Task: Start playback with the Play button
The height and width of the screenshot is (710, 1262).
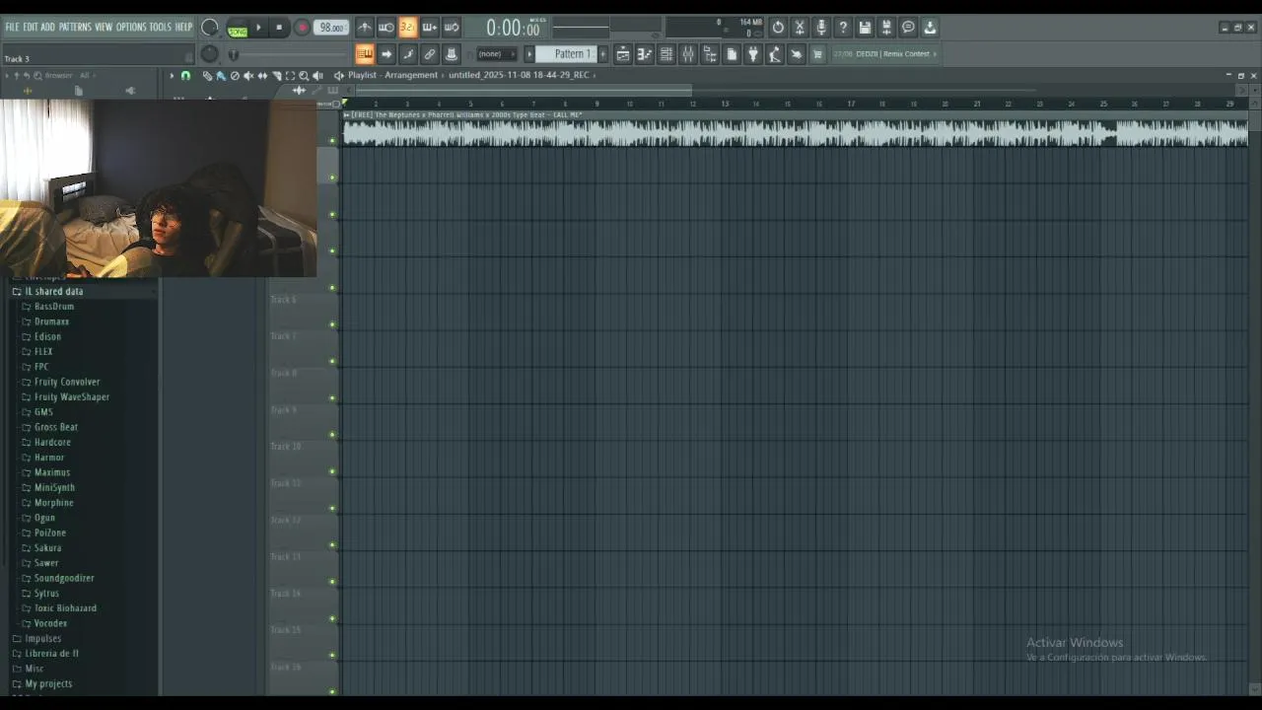Action: tap(258, 28)
